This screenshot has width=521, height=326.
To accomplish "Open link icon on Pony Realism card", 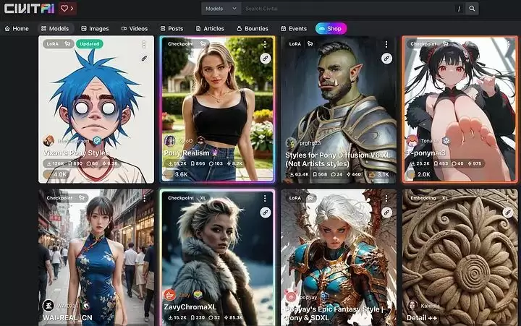I will coord(265,58).
